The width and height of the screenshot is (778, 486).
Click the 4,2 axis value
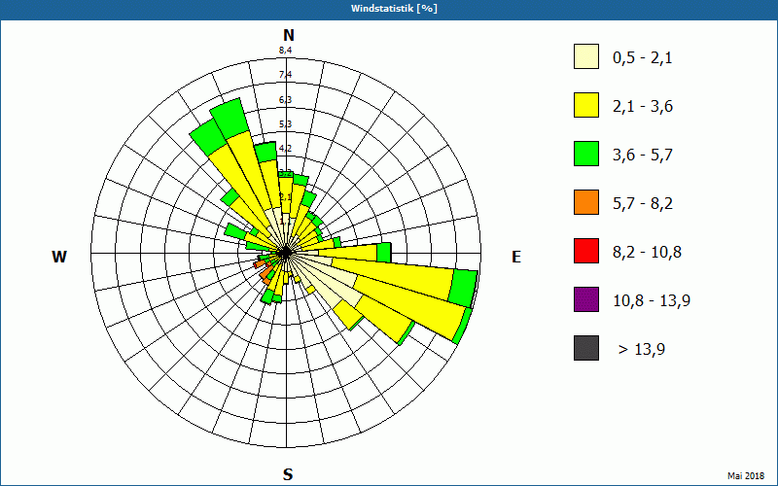pos(285,149)
